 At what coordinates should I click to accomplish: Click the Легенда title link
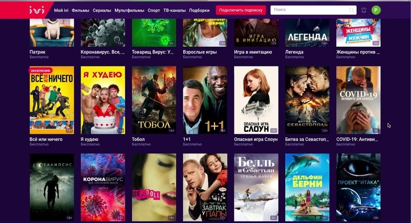(294, 52)
